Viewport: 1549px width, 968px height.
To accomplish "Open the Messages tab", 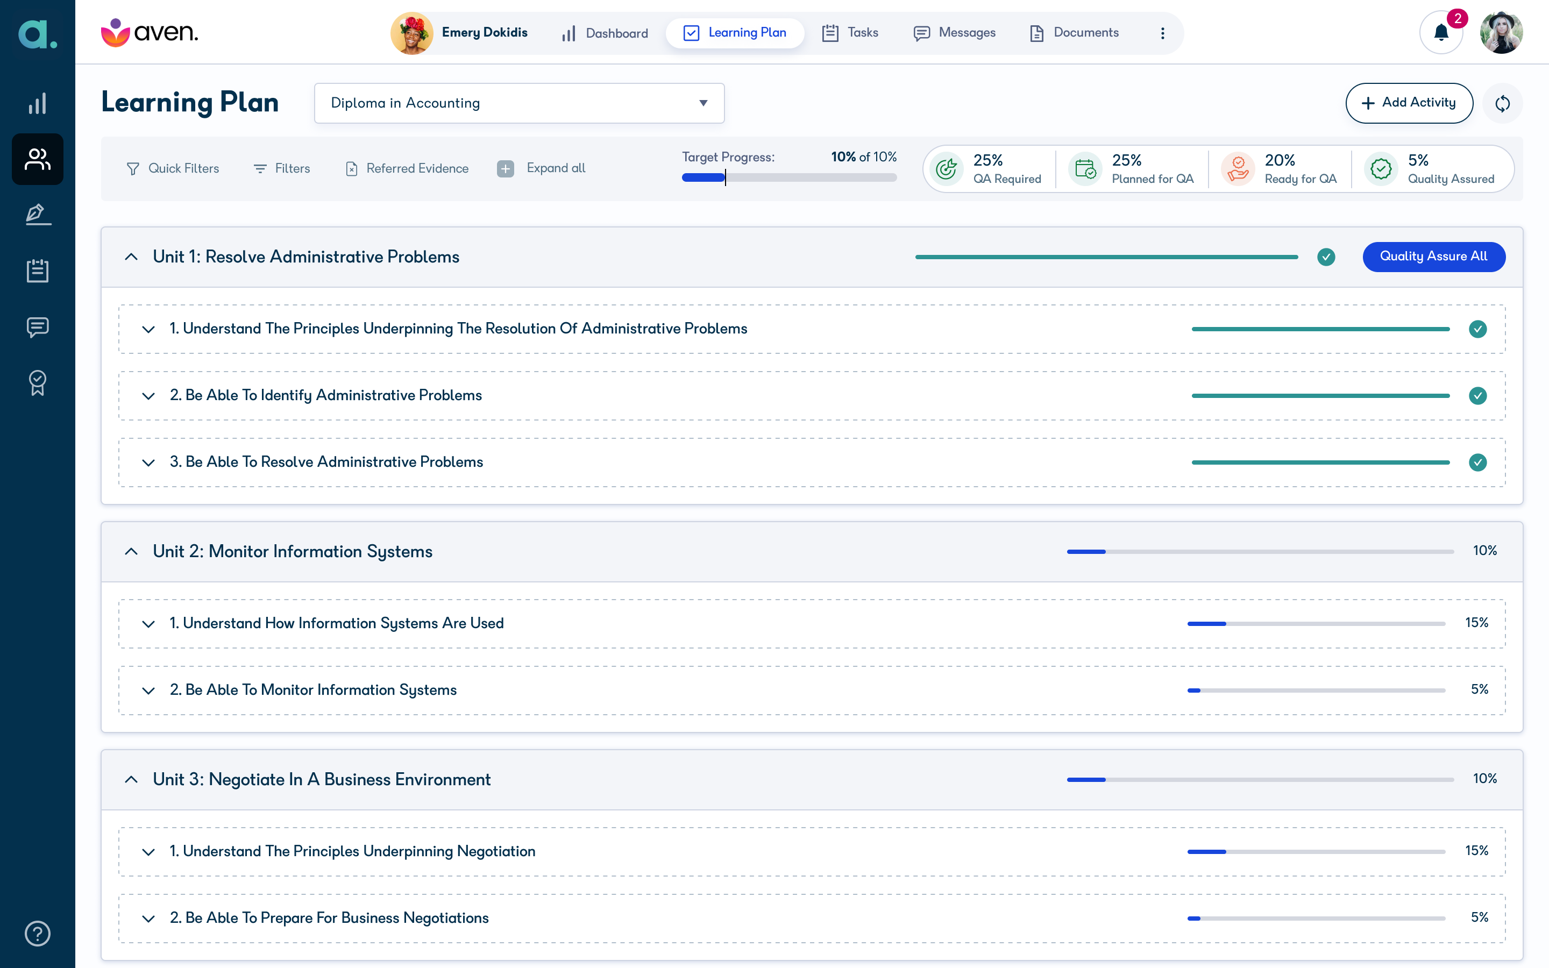I will point(954,33).
